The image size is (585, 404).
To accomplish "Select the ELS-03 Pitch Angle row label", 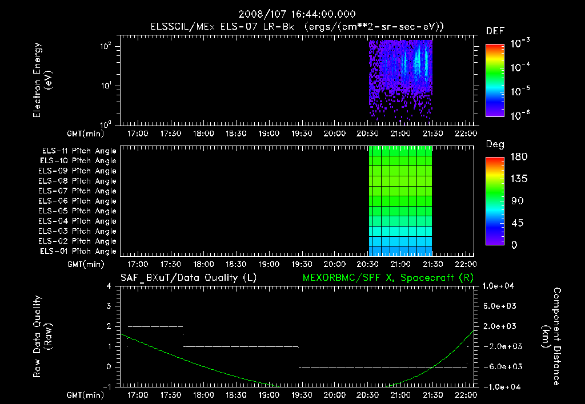I will pyautogui.click(x=77, y=231).
